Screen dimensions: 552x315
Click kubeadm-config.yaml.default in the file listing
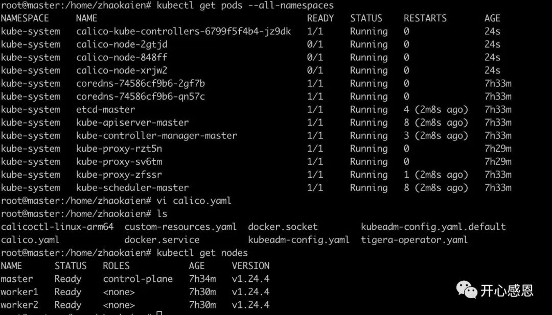coord(433,227)
